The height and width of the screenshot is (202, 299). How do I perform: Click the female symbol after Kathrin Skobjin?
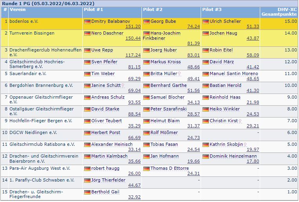point(245,144)
